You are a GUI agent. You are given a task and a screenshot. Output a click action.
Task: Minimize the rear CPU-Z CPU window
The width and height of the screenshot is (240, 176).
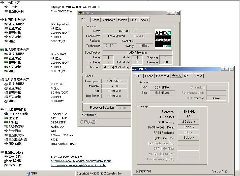[x=169, y=13]
